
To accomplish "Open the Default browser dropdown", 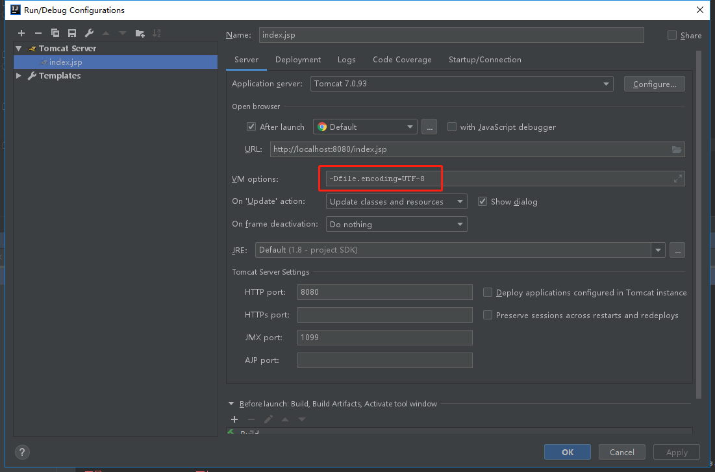I will 365,127.
